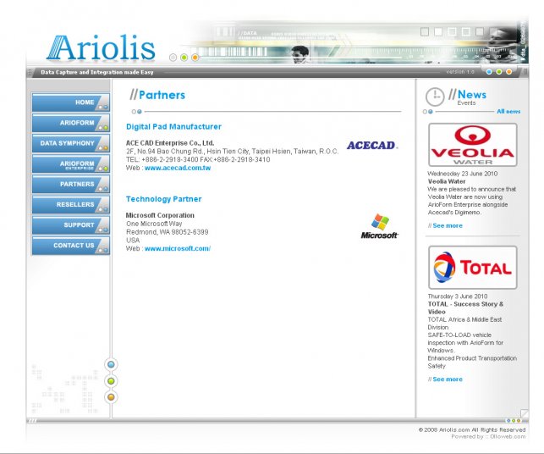Click the orange circle in left sidebar

coord(111,396)
